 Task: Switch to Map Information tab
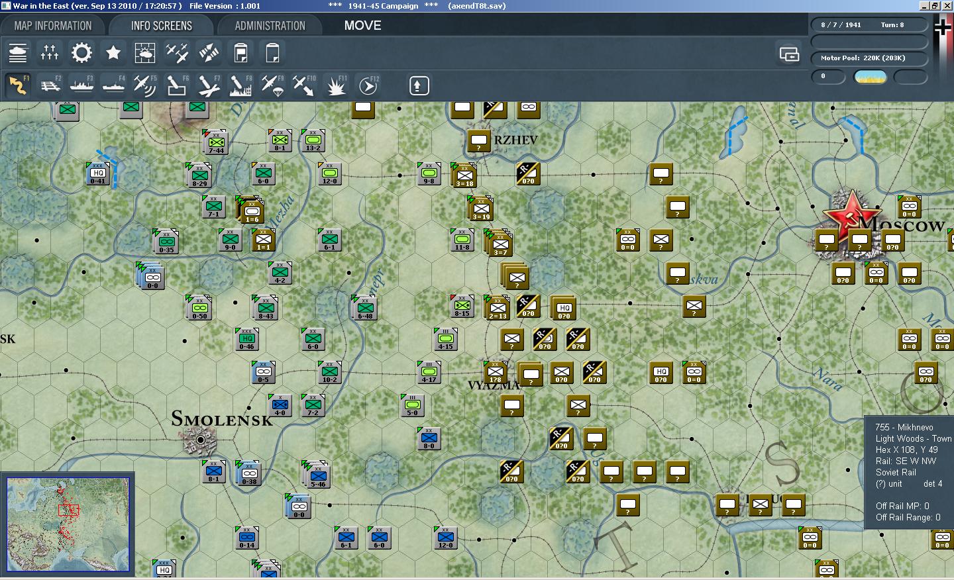tap(53, 26)
